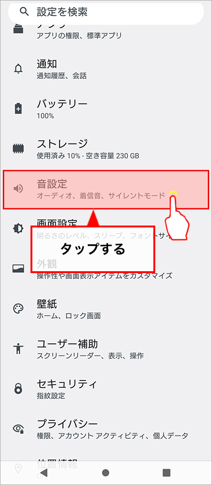Tap the wallpaper palette icon
Image resolution: width=212 pixels, height=485 pixels.
pyautogui.click(x=18, y=308)
